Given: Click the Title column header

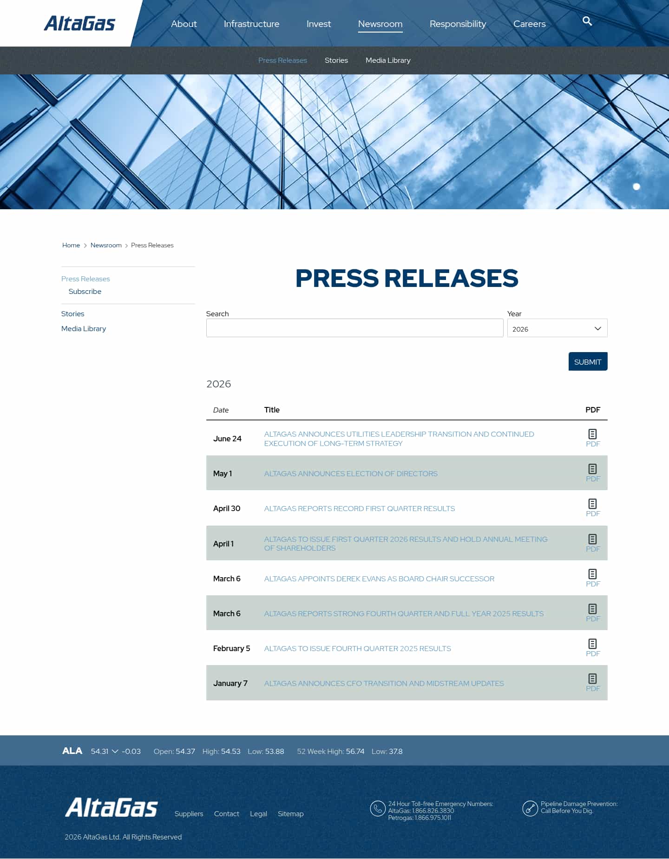Looking at the screenshot, I should pyautogui.click(x=272, y=410).
